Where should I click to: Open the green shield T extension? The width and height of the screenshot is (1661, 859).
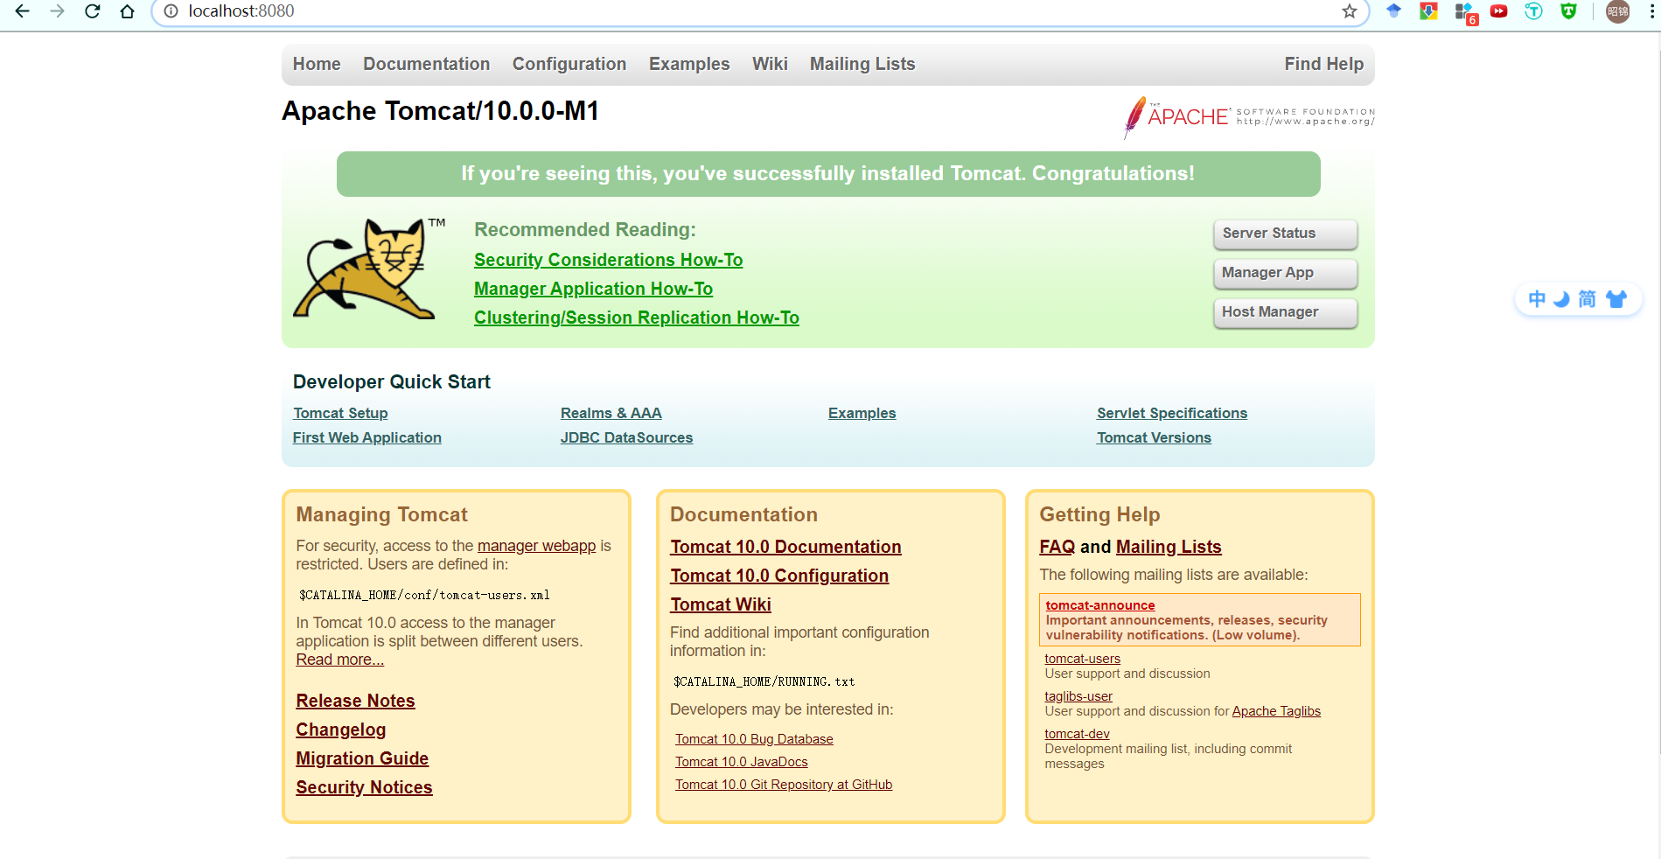point(1569,11)
